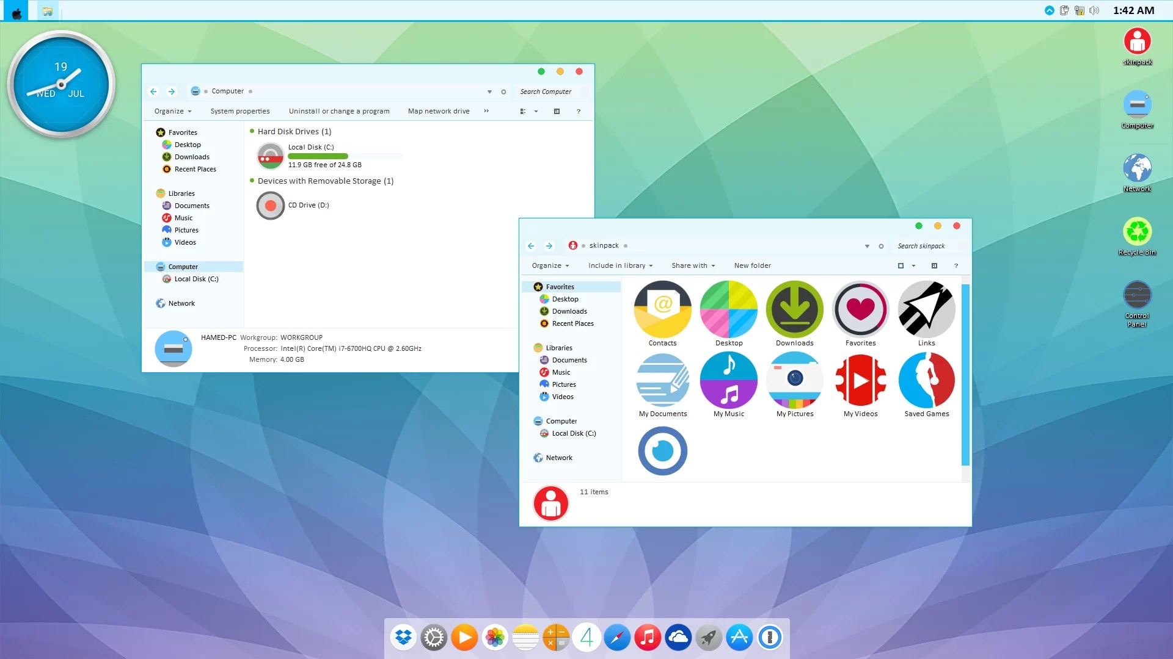Click Map network drive
This screenshot has height=659, width=1173.
439,111
